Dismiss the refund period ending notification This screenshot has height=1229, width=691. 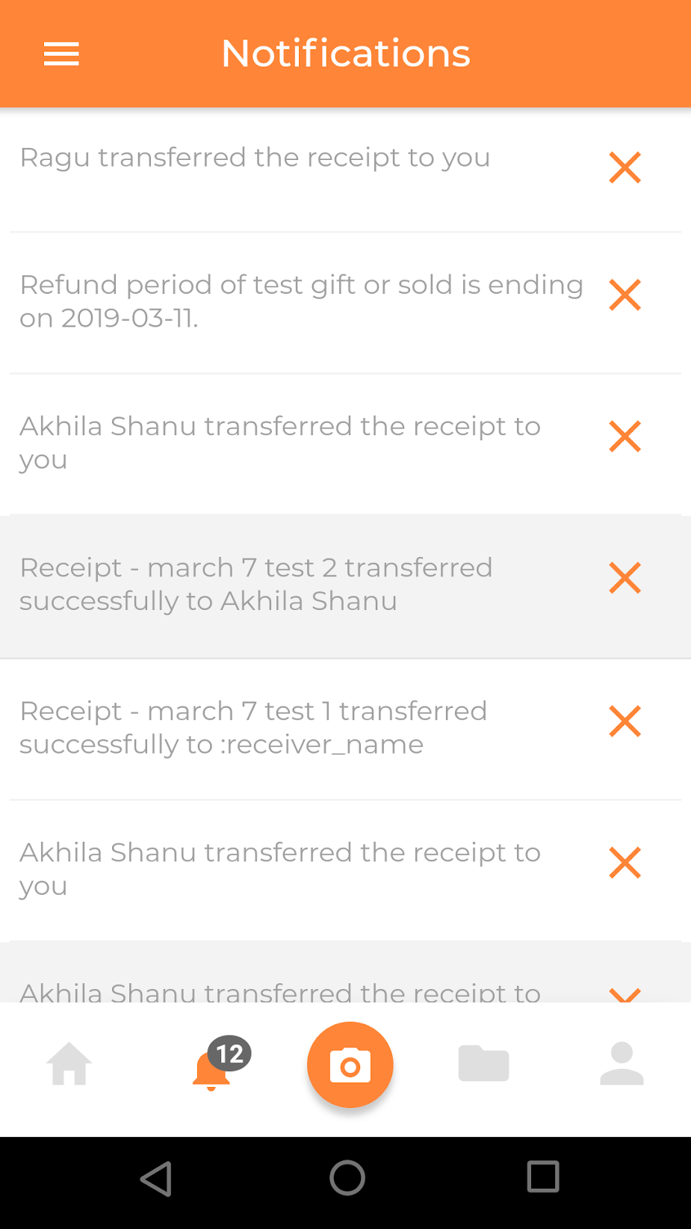[625, 295]
